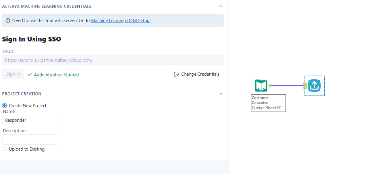The height and width of the screenshot is (174, 366).
Task: Click the Authentication Verified status text
Action: [56, 75]
